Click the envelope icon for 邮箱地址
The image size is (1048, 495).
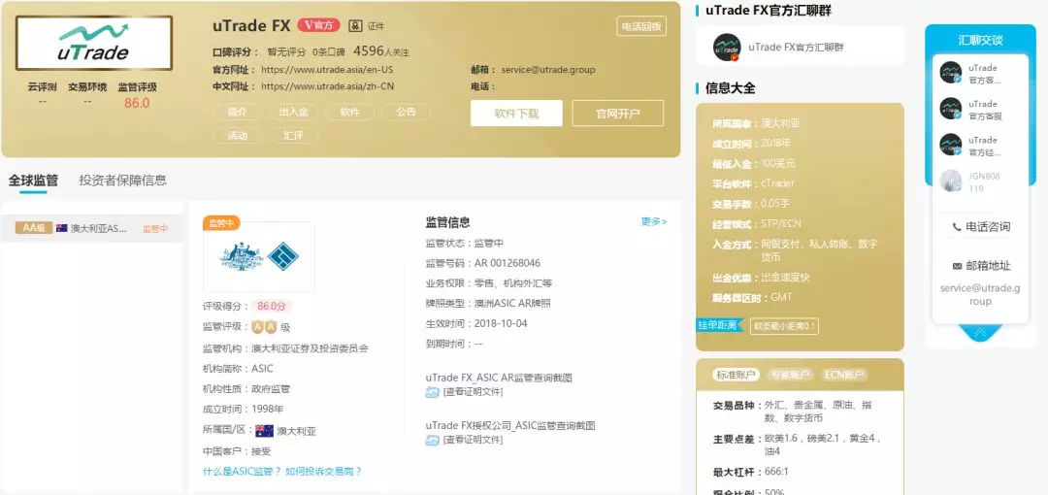(x=956, y=265)
